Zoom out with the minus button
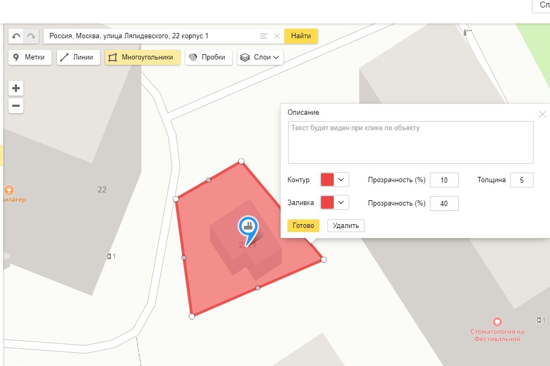550x366 pixels. click(x=16, y=106)
